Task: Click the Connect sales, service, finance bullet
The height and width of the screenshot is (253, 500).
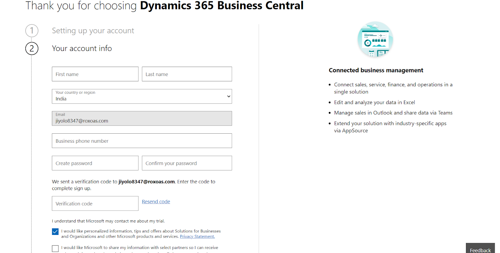Action: pos(393,88)
